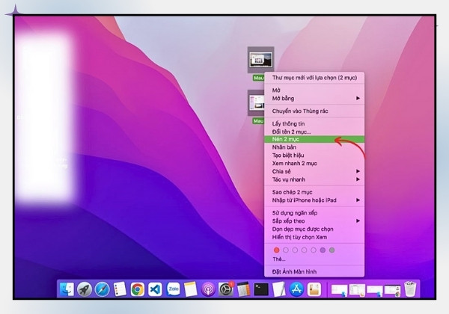The image size is (449, 314).
Task: Select "Hiển thị tùy chọn Xem"
Action: 314,237
